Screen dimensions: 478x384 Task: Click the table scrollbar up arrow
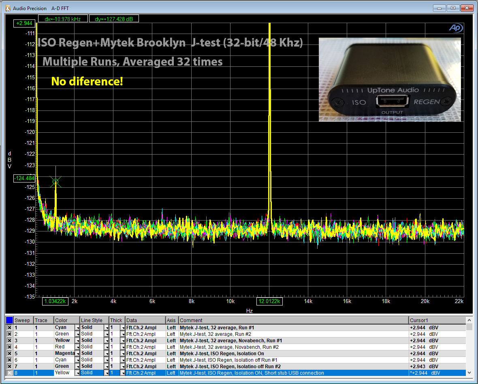coord(469,320)
